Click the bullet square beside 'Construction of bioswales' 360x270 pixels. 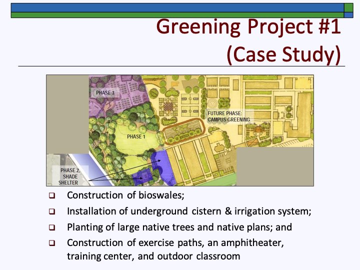point(51,195)
